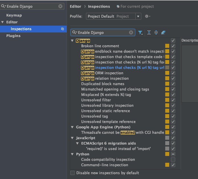The width and height of the screenshot is (198, 179).
Task: Uncheck Duplicated block names checkbox
Action: tap(173, 84)
